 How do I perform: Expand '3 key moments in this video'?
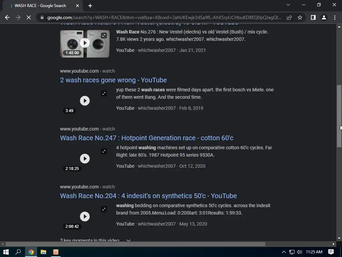pos(95,240)
